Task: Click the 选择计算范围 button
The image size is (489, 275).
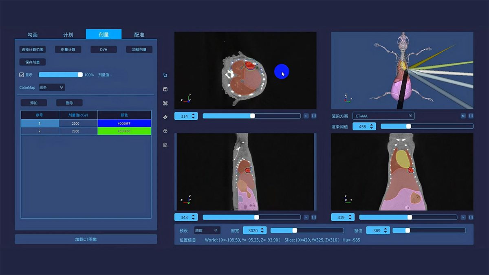Action: click(33, 50)
